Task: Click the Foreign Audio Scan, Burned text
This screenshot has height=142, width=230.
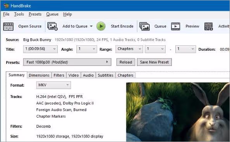Action: (61, 110)
